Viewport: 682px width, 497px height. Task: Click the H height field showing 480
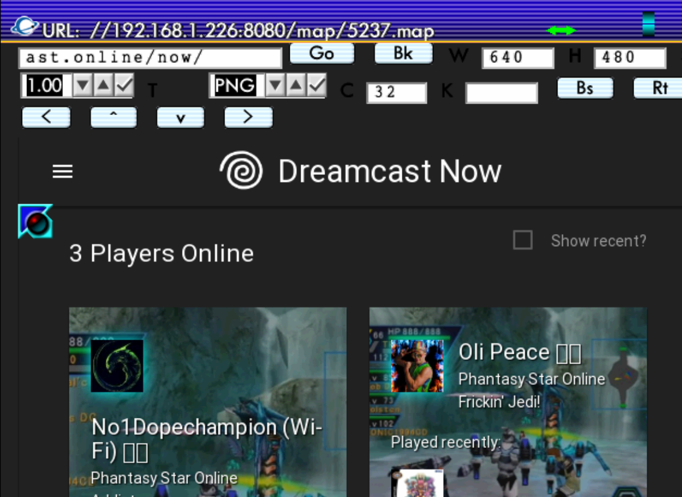630,58
